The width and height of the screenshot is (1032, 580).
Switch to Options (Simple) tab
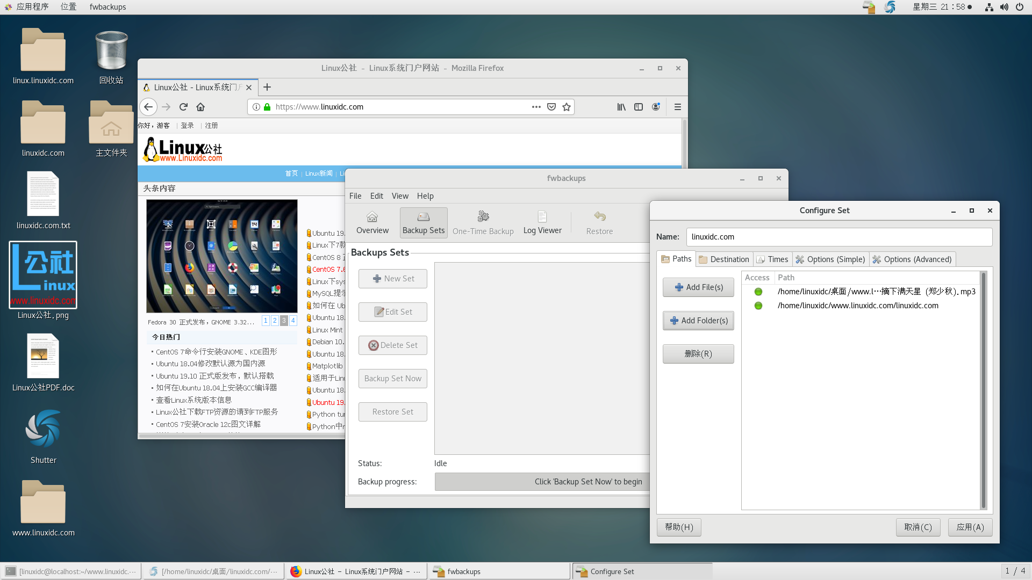tap(830, 259)
